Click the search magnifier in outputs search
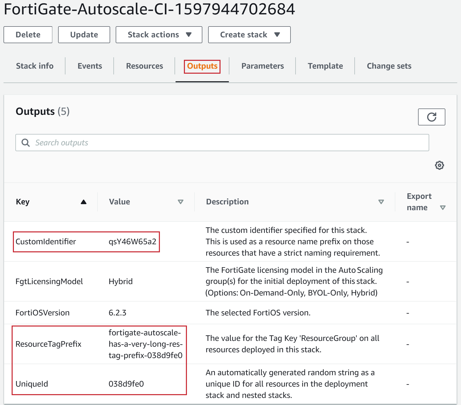461x405 pixels. (x=26, y=142)
